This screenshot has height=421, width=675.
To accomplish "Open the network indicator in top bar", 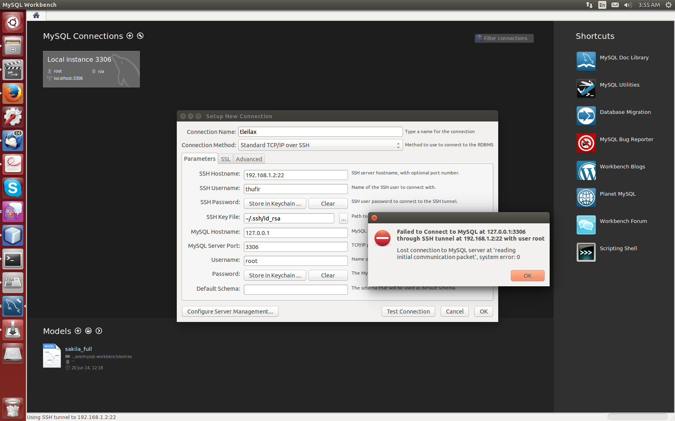I will point(589,5).
